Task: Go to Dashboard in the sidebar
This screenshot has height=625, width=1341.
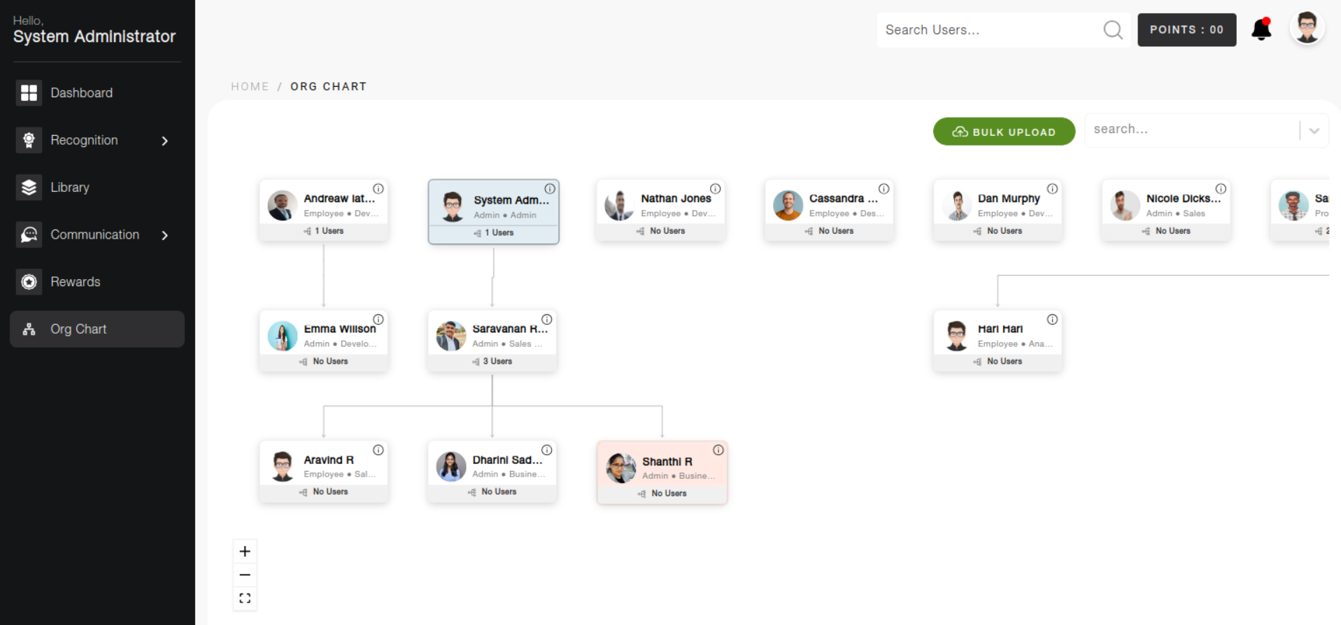Action: [x=81, y=93]
